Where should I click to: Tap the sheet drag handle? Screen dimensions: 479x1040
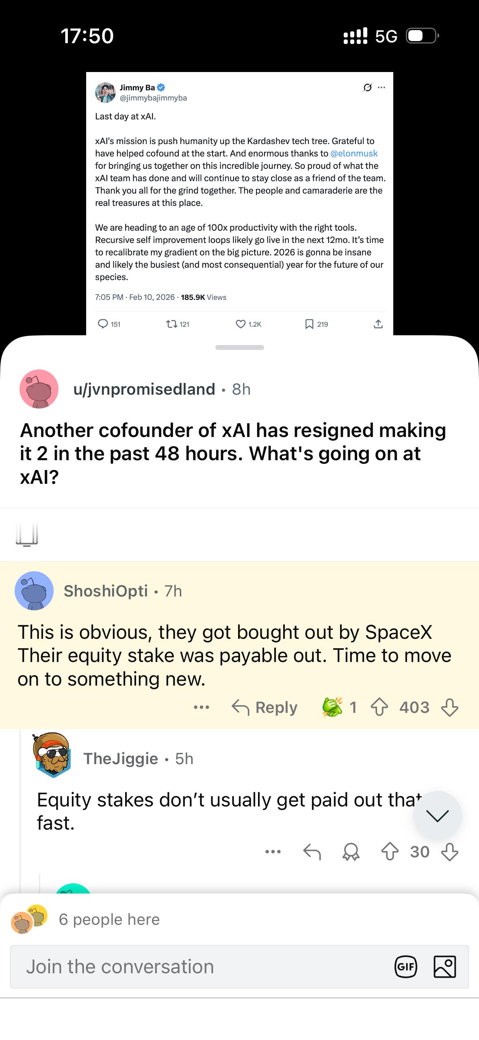239,347
